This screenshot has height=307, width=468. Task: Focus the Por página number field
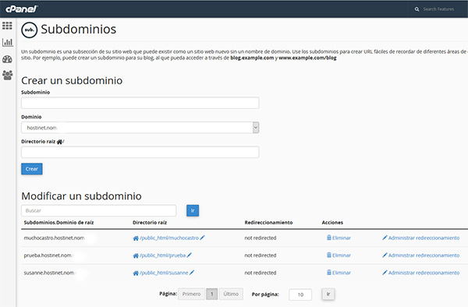[x=300, y=295]
